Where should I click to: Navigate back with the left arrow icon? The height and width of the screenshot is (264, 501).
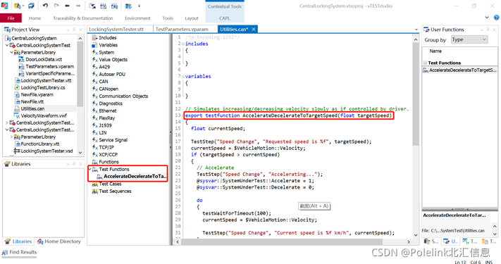coord(67,6)
